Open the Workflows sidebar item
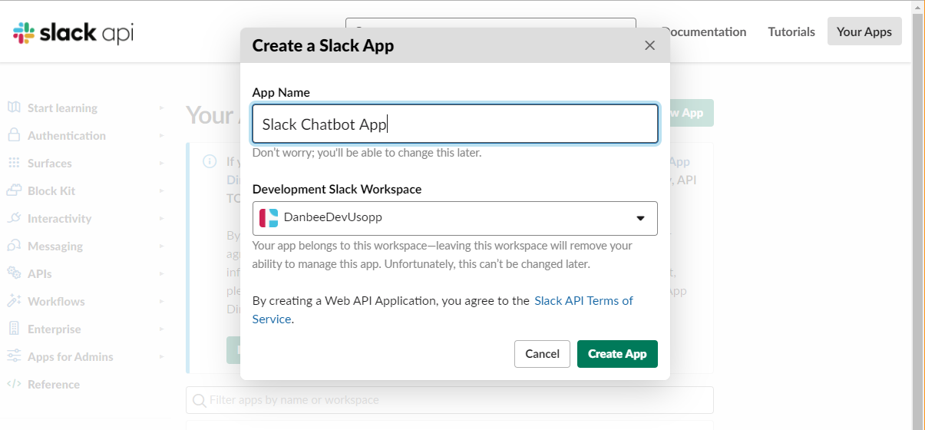Image resolution: width=925 pixels, height=430 pixels. tap(56, 302)
